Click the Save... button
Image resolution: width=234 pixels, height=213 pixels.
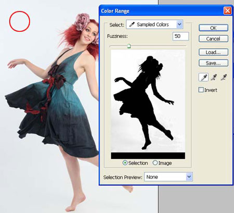pyautogui.click(x=213, y=63)
